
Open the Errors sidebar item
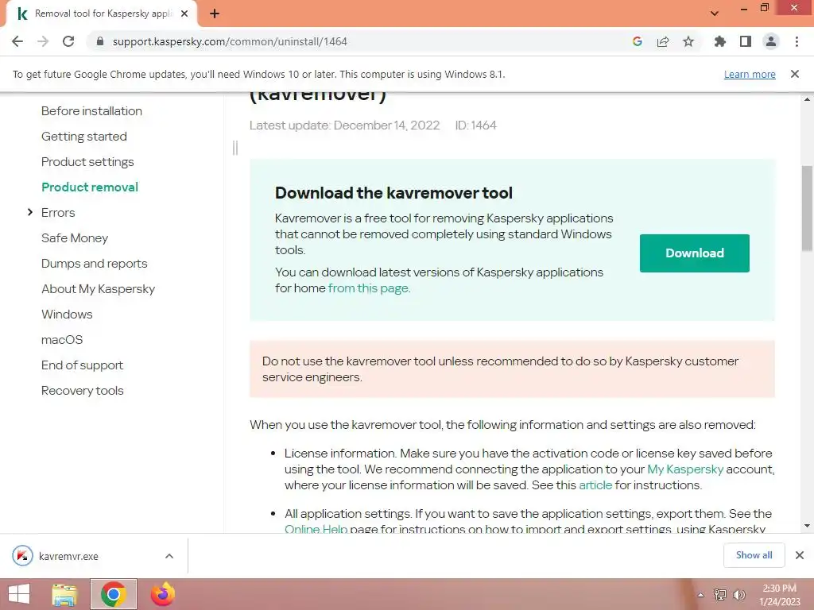58,213
